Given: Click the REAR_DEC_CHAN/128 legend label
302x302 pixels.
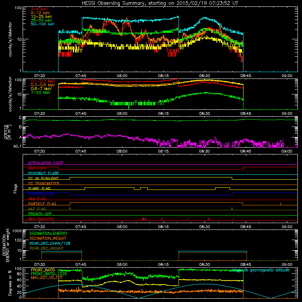Looking at the screenshot, I should click(x=50, y=243).
